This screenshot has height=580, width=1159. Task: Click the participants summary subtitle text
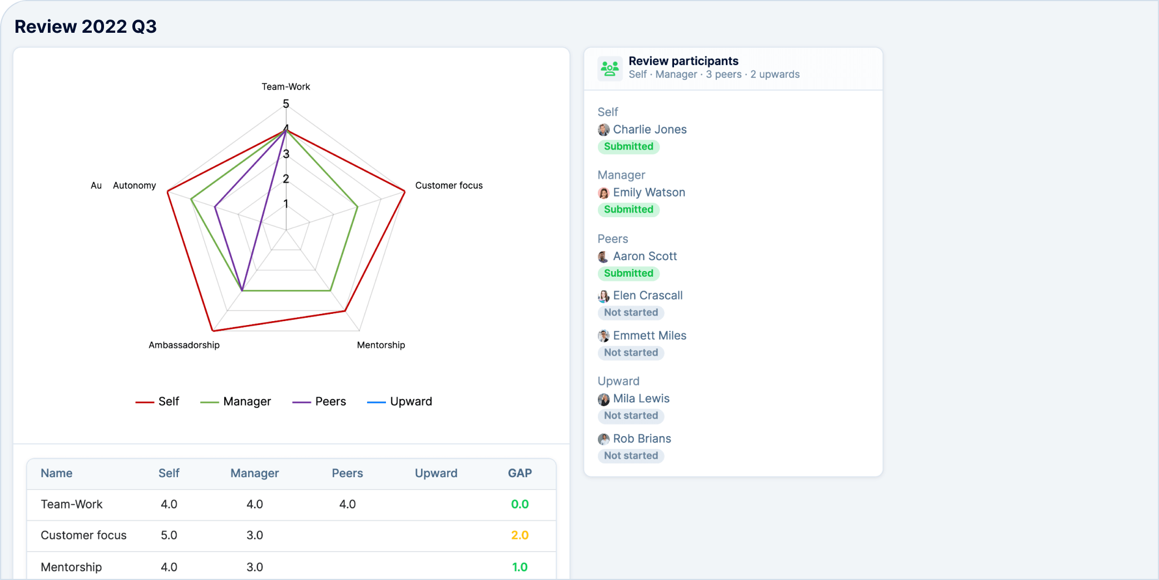pos(714,74)
